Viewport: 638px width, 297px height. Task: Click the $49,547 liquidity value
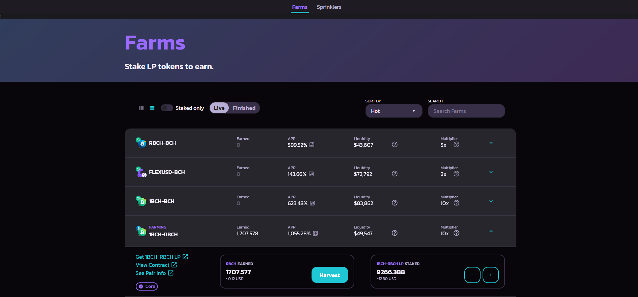[363, 234]
